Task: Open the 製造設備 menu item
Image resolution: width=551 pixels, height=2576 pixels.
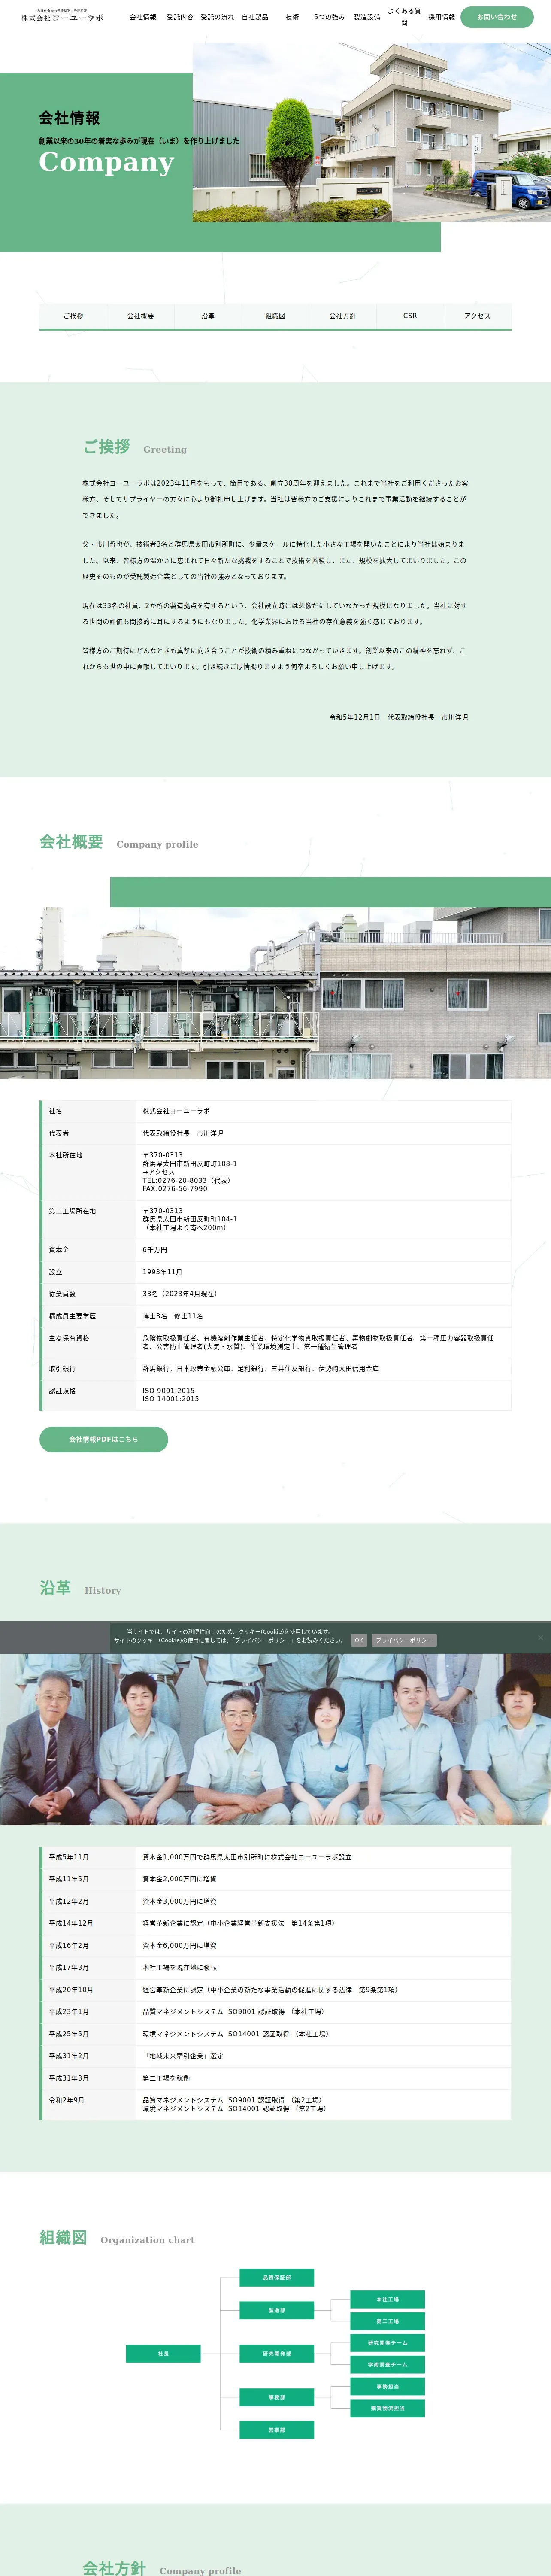Action: click(x=367, y=17)
